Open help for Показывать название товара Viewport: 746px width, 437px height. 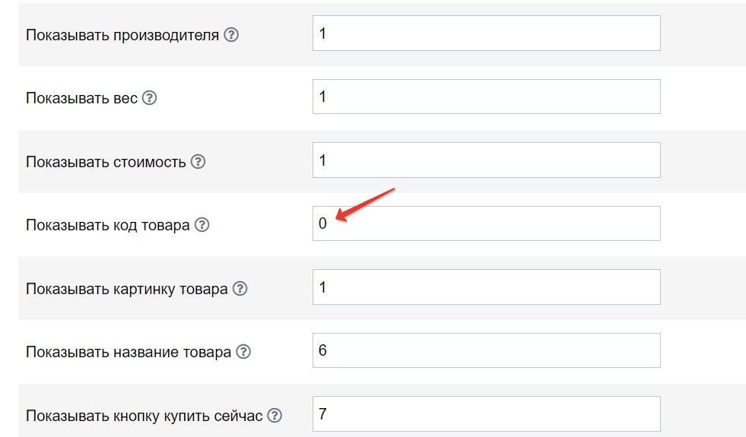[243, 352]
